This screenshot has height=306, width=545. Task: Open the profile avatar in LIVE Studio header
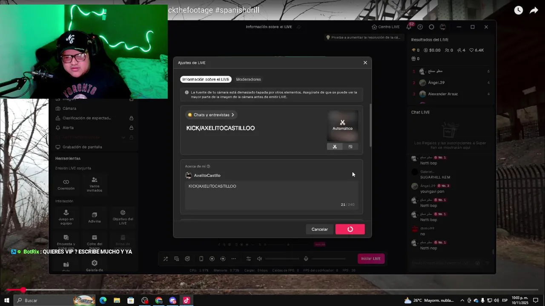[443, 27]
